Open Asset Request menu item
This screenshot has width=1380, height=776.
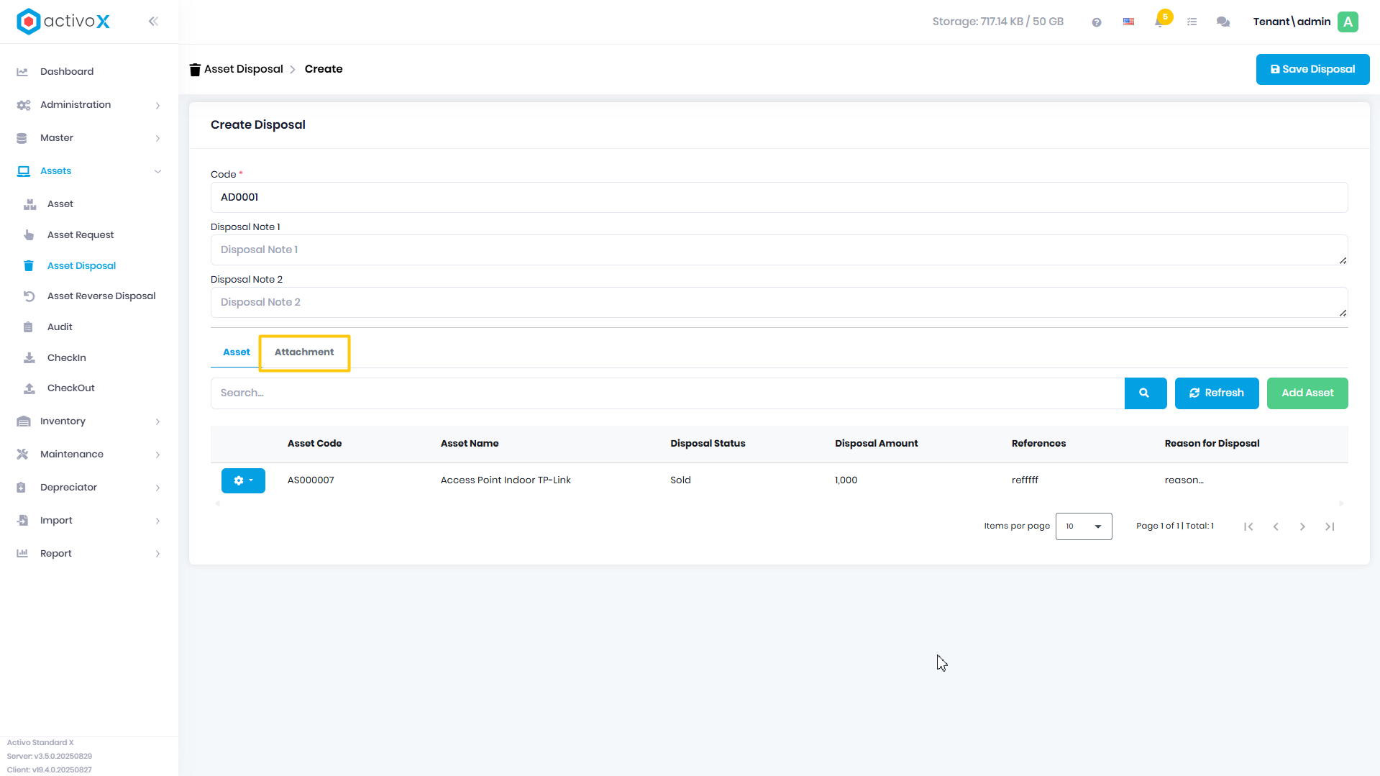point(81,235)
